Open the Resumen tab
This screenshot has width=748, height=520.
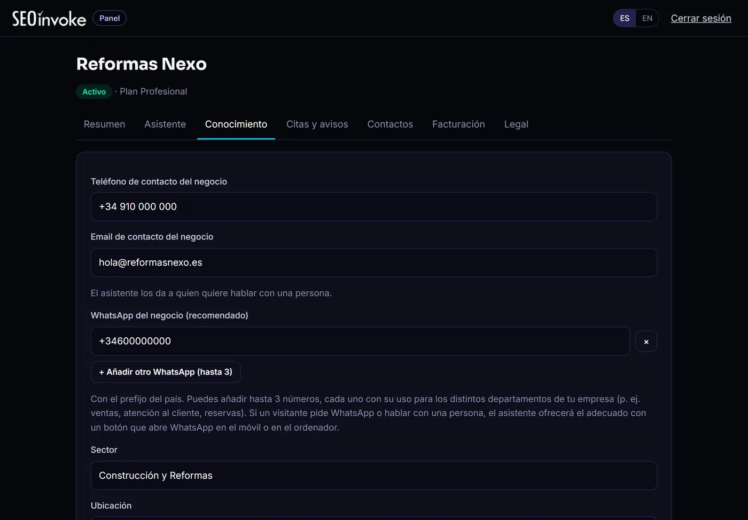[104, 124]
